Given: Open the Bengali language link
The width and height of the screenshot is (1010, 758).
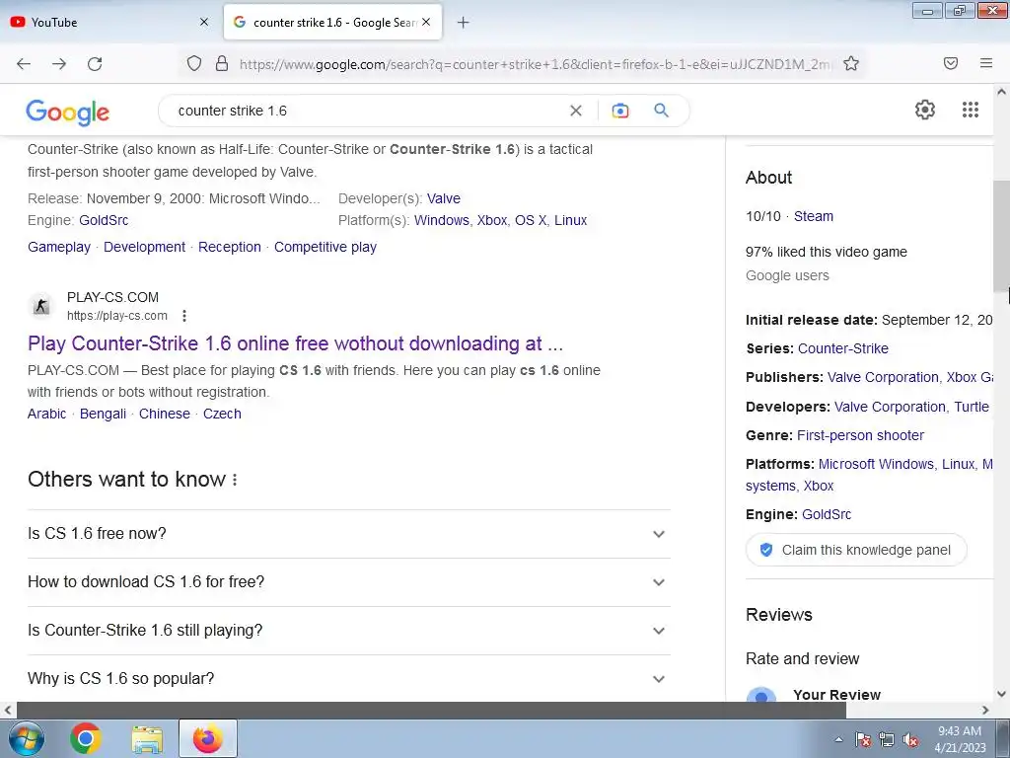Looking at the screenshot, I should [103, 414].
